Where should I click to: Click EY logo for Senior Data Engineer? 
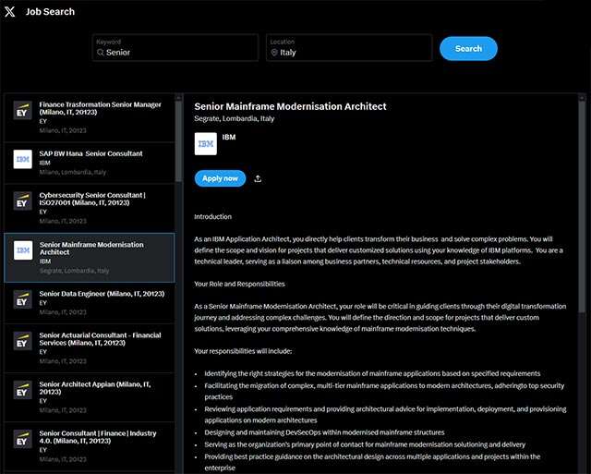(23, 298)
